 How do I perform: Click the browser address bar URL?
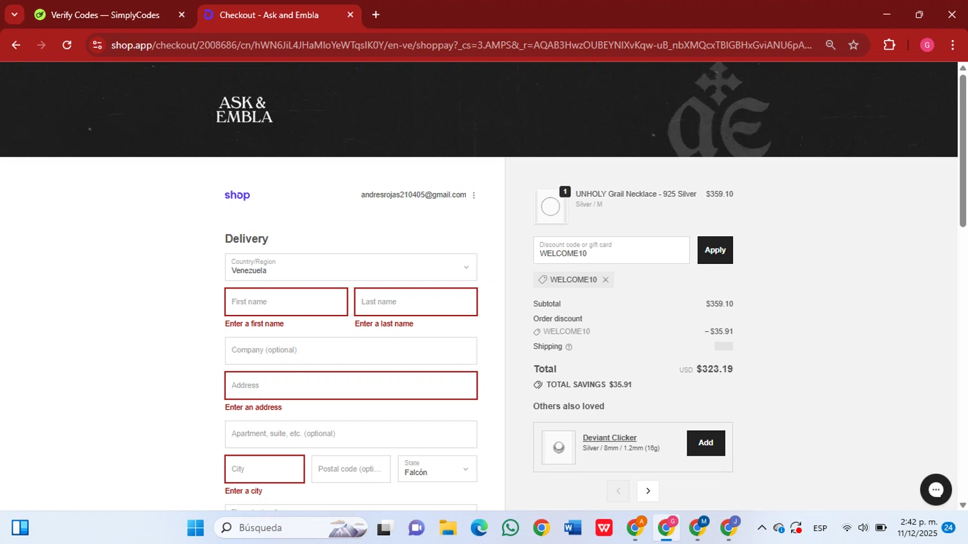coord(461,45)
